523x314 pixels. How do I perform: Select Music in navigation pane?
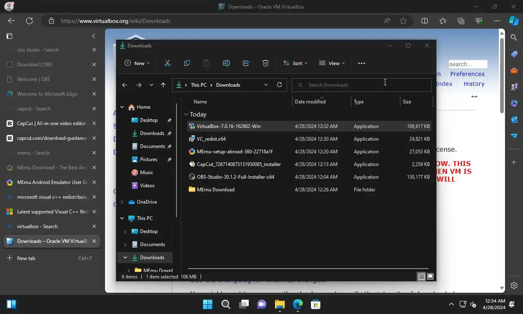146,173
